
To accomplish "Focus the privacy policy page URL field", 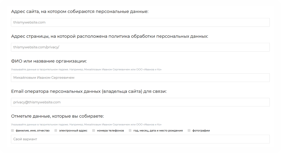I will pyautogui.click(x=140, y=47).
